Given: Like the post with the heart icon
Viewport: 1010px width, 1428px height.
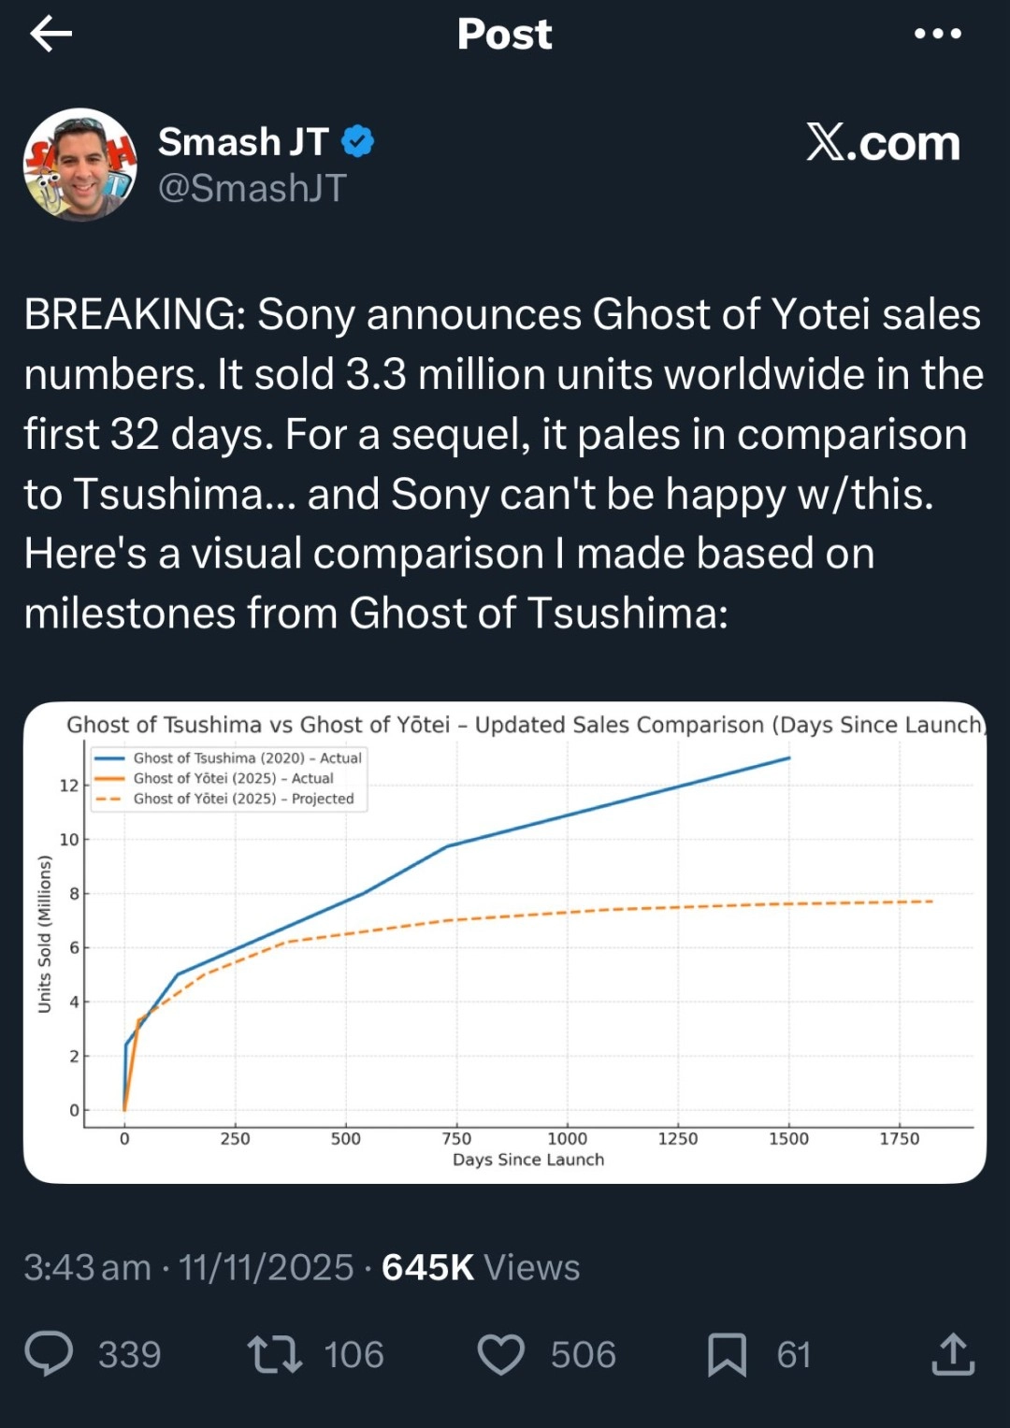Looking at the screenshot, I should [x=501, y=1354].
